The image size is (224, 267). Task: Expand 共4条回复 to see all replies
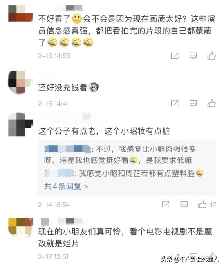[66, 186]
